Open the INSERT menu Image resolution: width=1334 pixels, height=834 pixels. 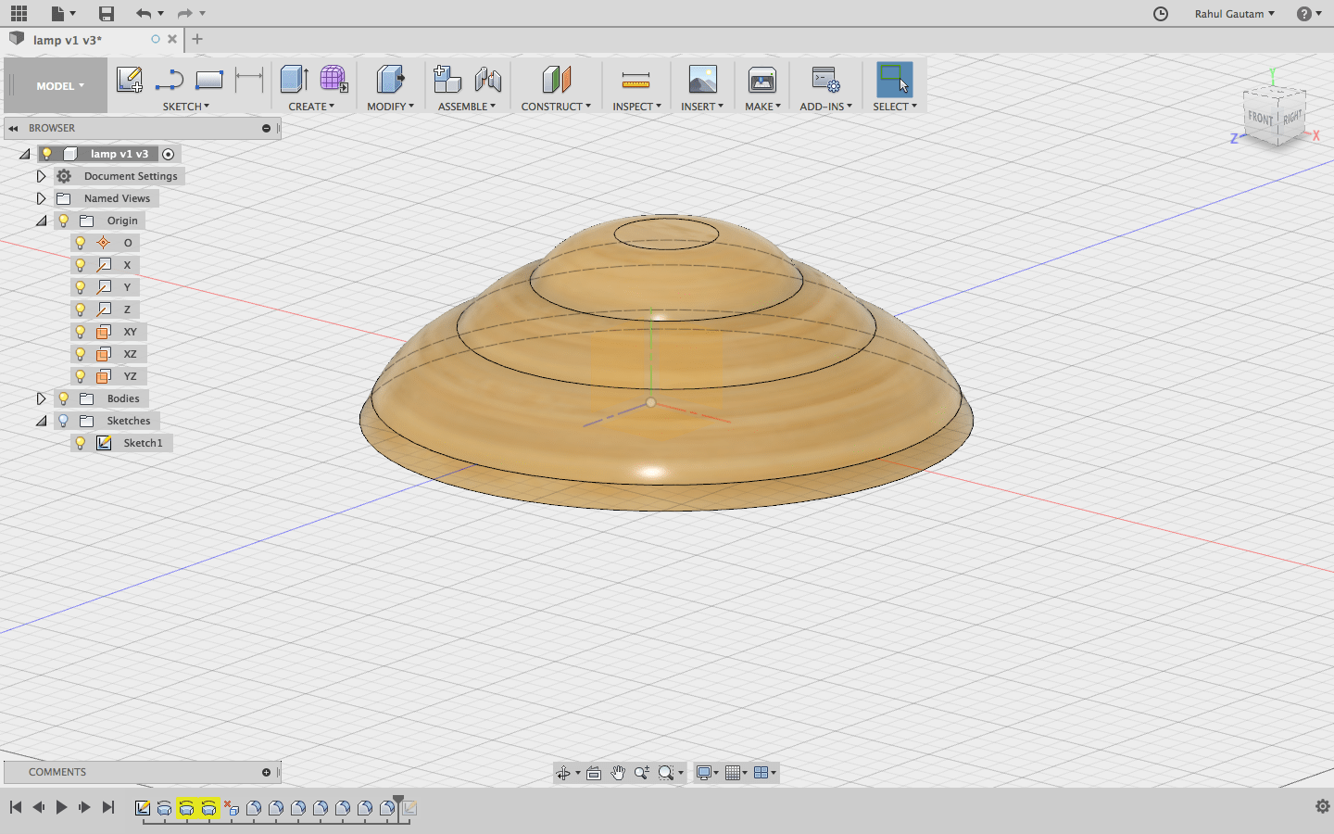(702, 107)
